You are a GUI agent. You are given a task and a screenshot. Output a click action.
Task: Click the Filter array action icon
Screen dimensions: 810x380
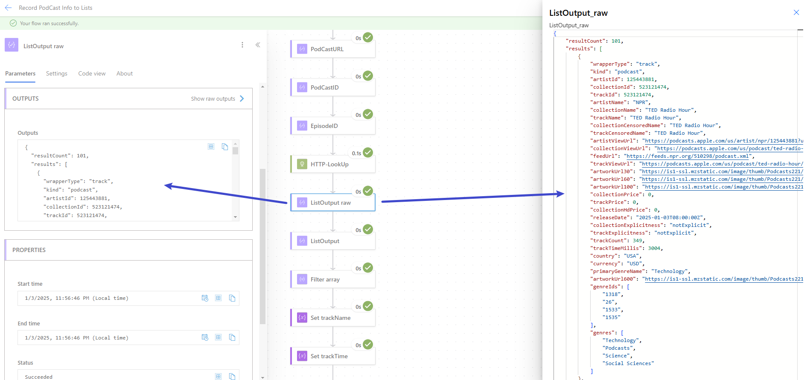click(x=302, y=279)
